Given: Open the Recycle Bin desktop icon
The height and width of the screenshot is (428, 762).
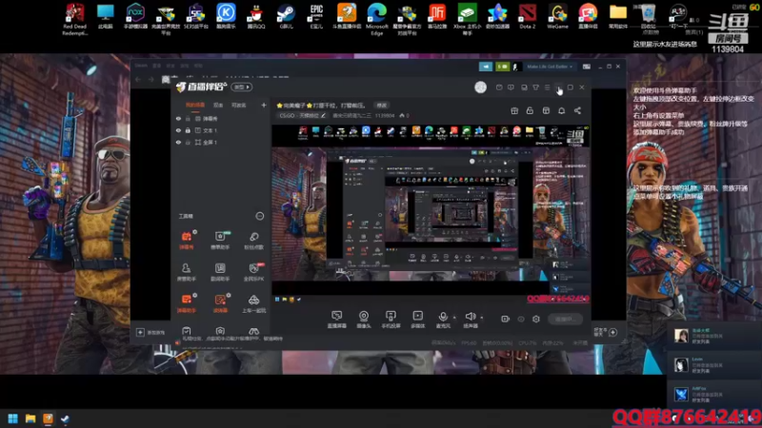Looking at the screenshot, I should point(649,18).
